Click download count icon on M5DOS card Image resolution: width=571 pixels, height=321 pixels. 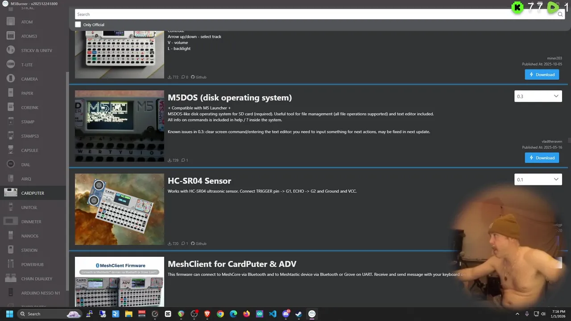[170, 160]
